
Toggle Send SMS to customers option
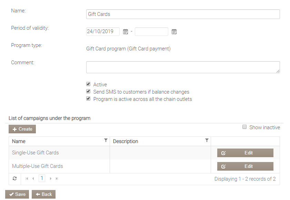(x=88, y=92)
